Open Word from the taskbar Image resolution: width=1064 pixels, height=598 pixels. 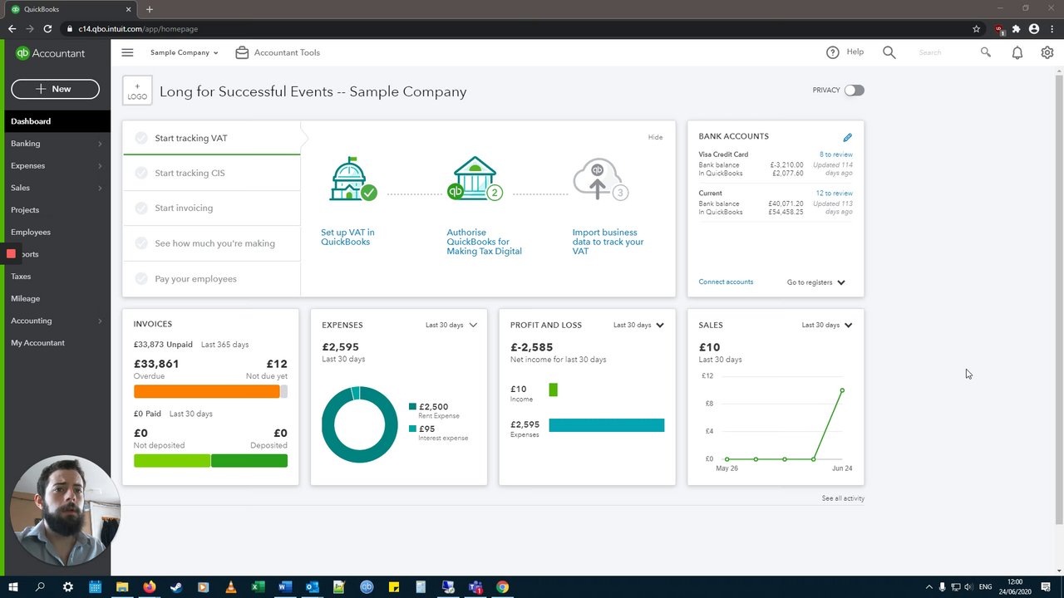[284, 587]
